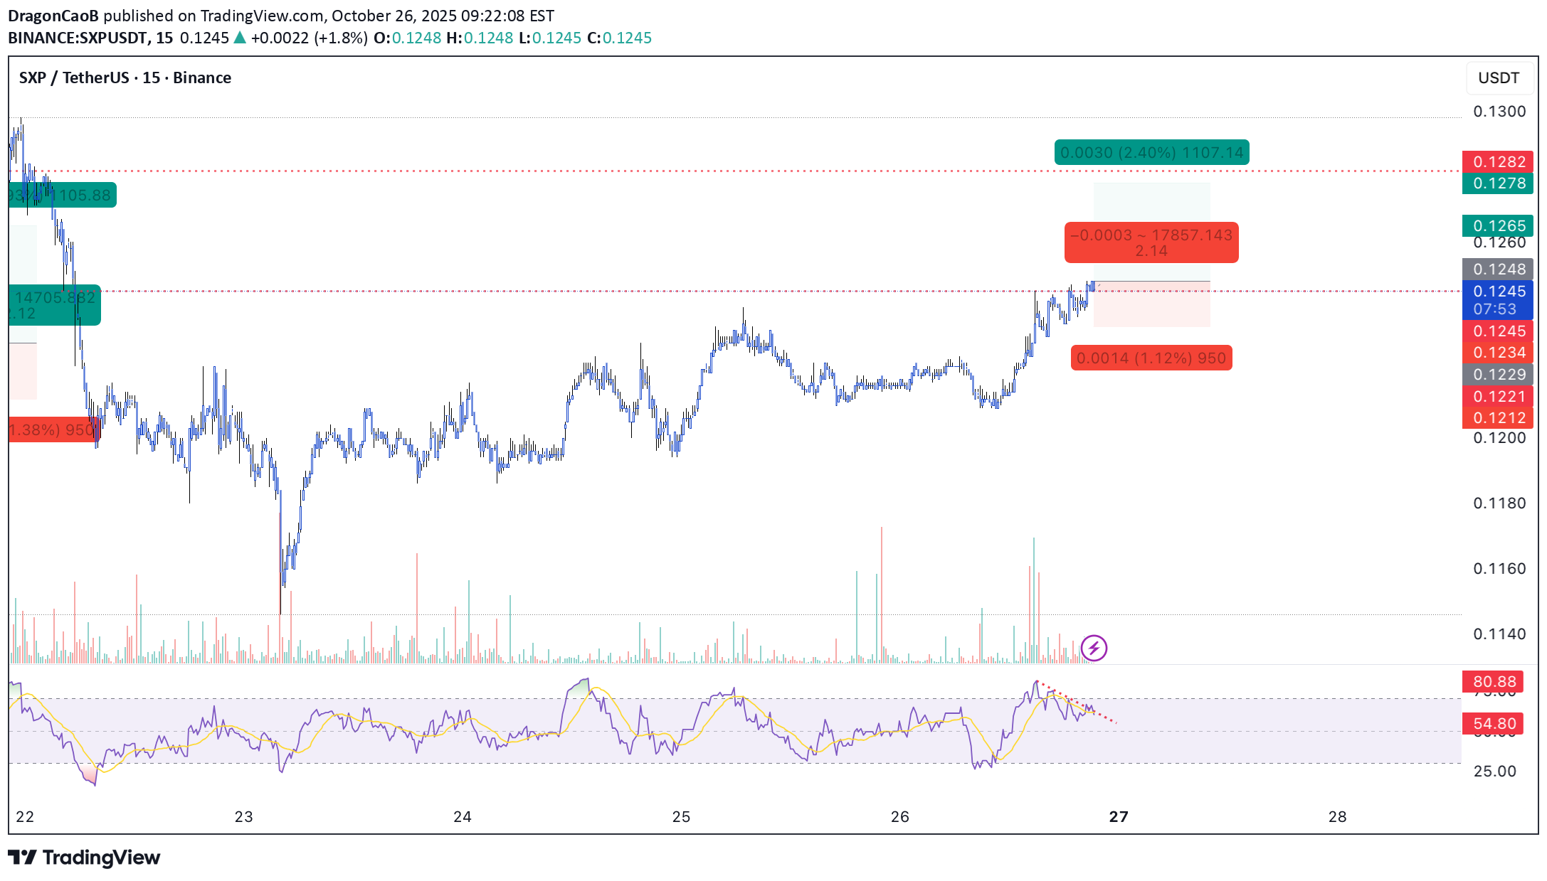Viewport: 1547px width, 881px height.
Task: Click the BINANCE:SXPUSDT symbol text in header
Action: tap(78, 38)
